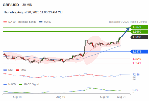Click the MACD blue legend swatch
The height and width of the screenshot is (101, 149).
[x=5, y=85]
